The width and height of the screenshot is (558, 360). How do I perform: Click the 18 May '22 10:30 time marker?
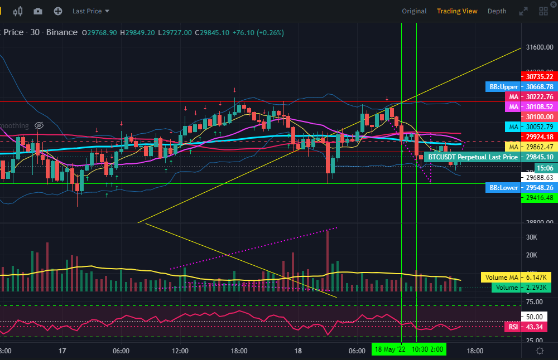(408, 349)
